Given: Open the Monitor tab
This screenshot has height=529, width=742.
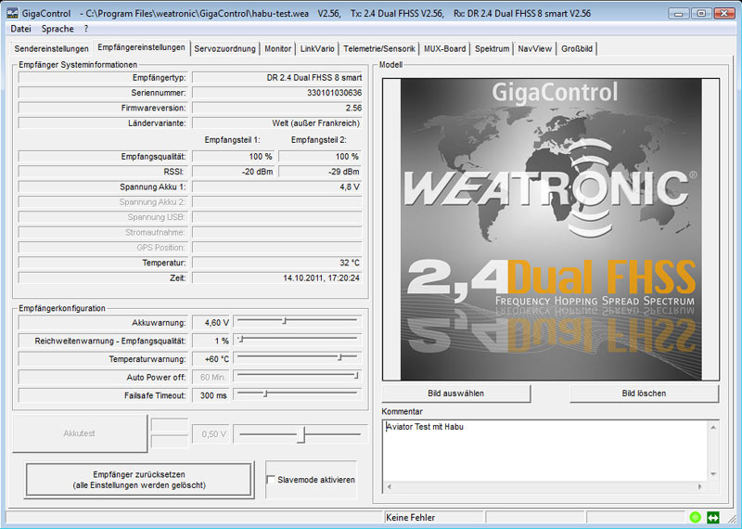Looking at the screenshot, I should point(277,49).
